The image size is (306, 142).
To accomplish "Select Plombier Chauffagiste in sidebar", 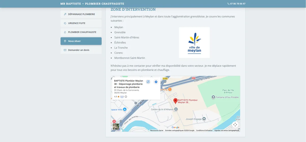I will (x=81, y=32).
